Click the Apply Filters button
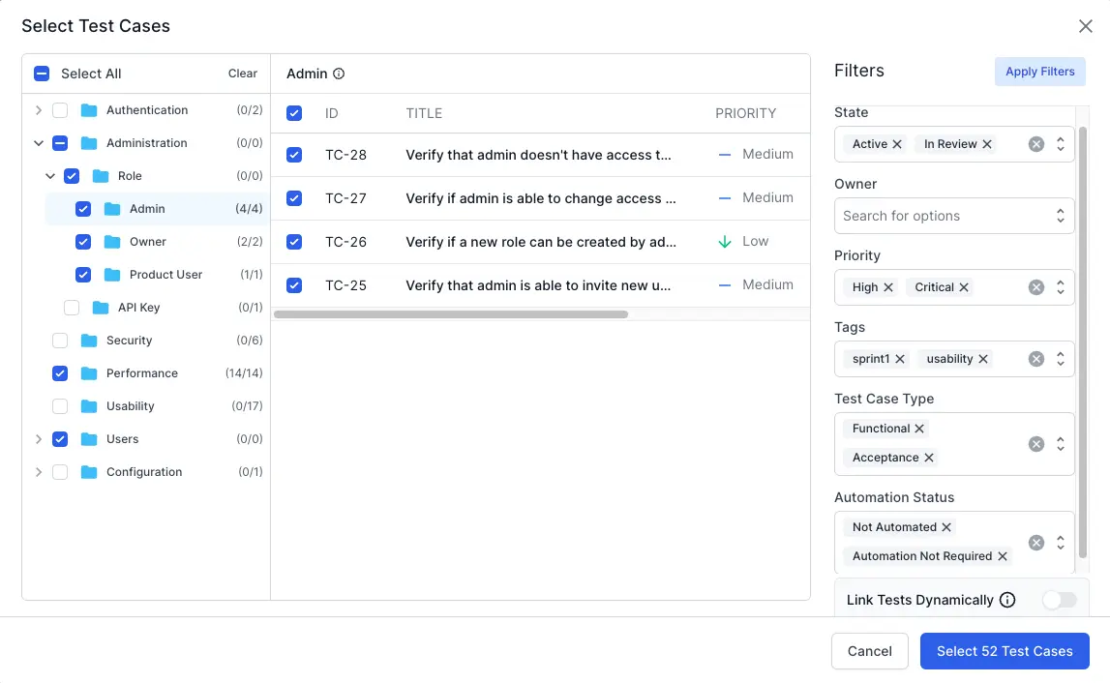Image resolution: width=1110 pixels, height=683 pixels. click(x=1039, y=72)
